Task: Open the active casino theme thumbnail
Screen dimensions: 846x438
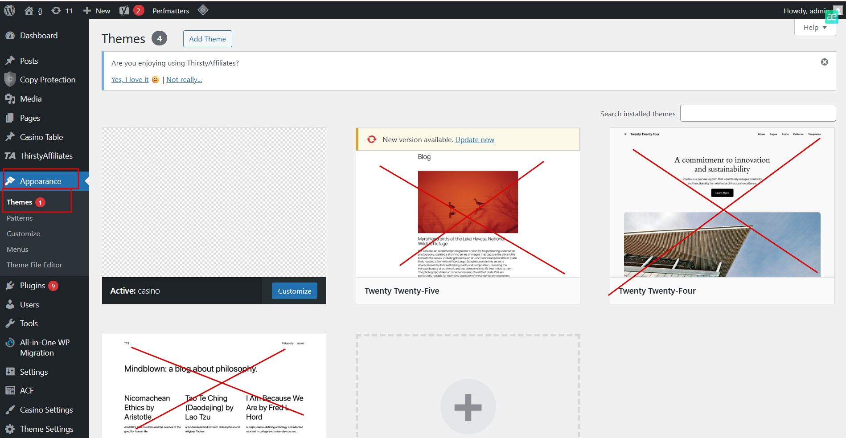Action: pyautogui.click(x=214, y=203)
